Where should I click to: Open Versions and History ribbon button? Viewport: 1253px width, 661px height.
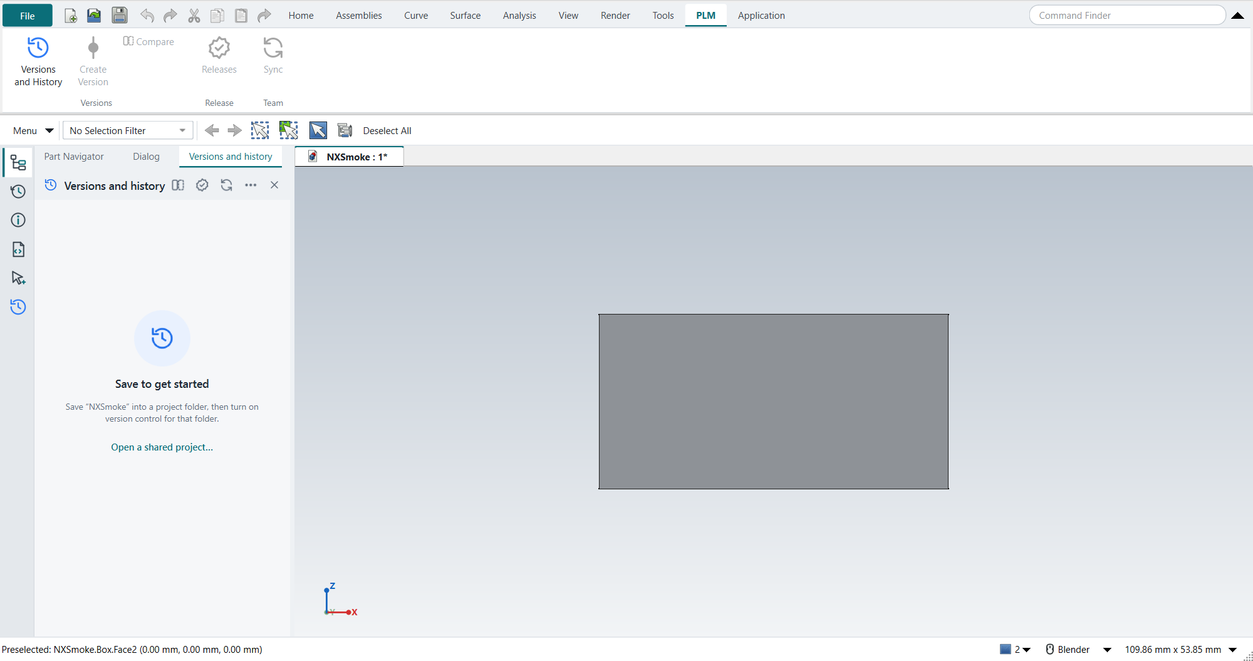[38, 61]
